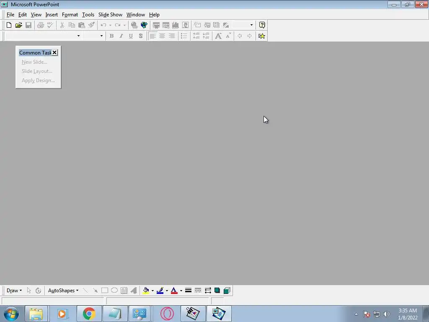429x322 pixels.
Task: Click the 3-D effect icon
Action: point(227,291)
